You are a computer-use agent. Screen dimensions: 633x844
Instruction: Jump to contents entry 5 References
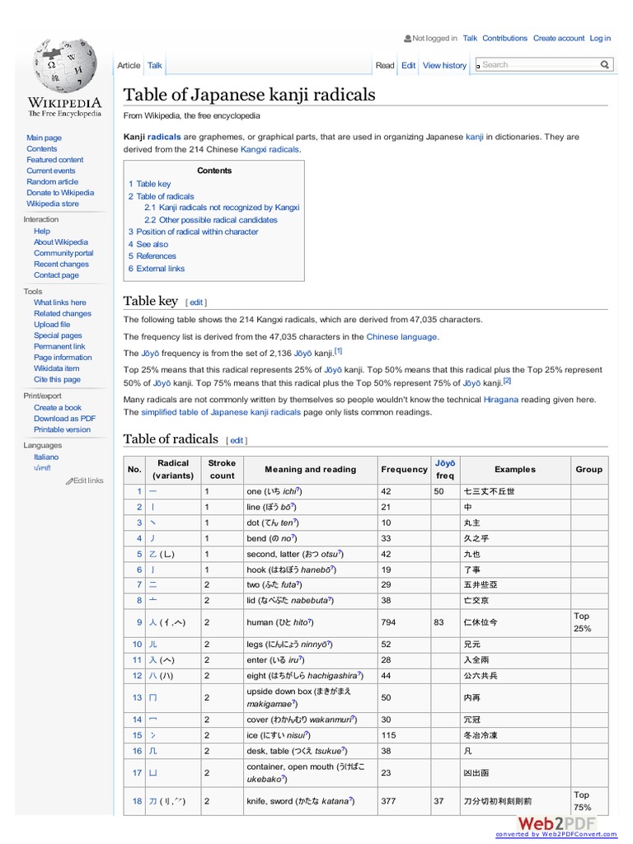(x=152, y=256)
